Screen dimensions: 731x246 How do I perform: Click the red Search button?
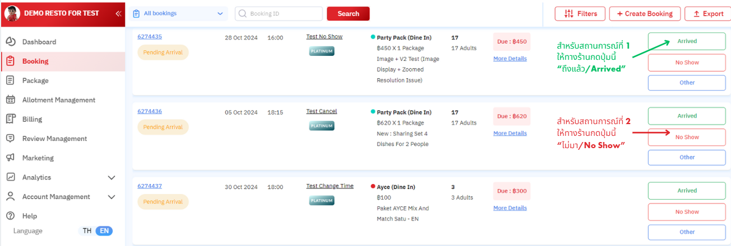pos(348,13)
